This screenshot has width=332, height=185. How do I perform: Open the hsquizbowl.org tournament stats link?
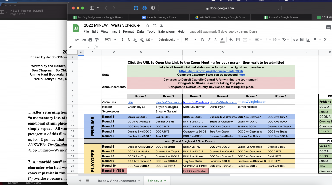point(211,71)
